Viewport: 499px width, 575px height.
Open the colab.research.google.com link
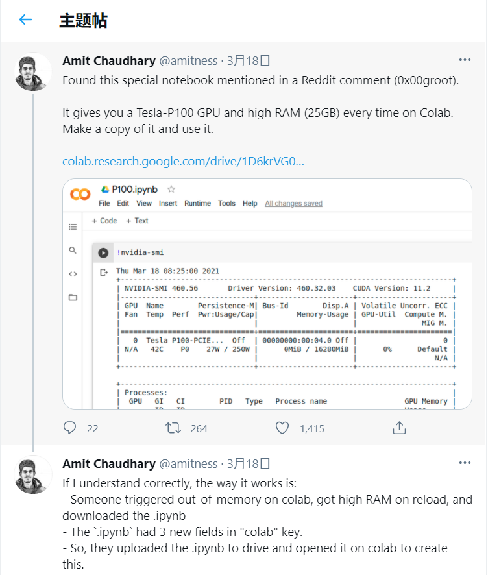point(183,161)
